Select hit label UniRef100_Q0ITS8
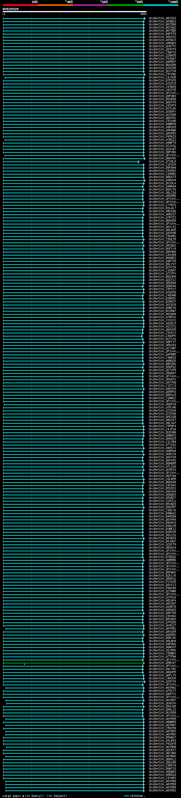 [162, 71]
